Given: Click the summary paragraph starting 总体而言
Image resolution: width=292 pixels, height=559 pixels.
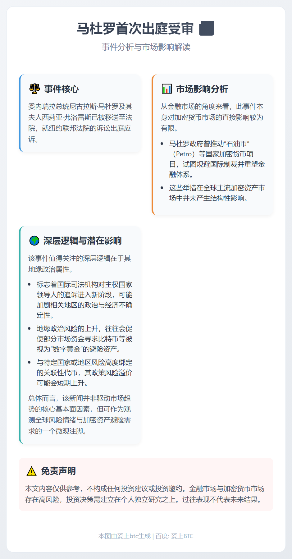Looking at the screenshot, I should [x=80, y=415].
